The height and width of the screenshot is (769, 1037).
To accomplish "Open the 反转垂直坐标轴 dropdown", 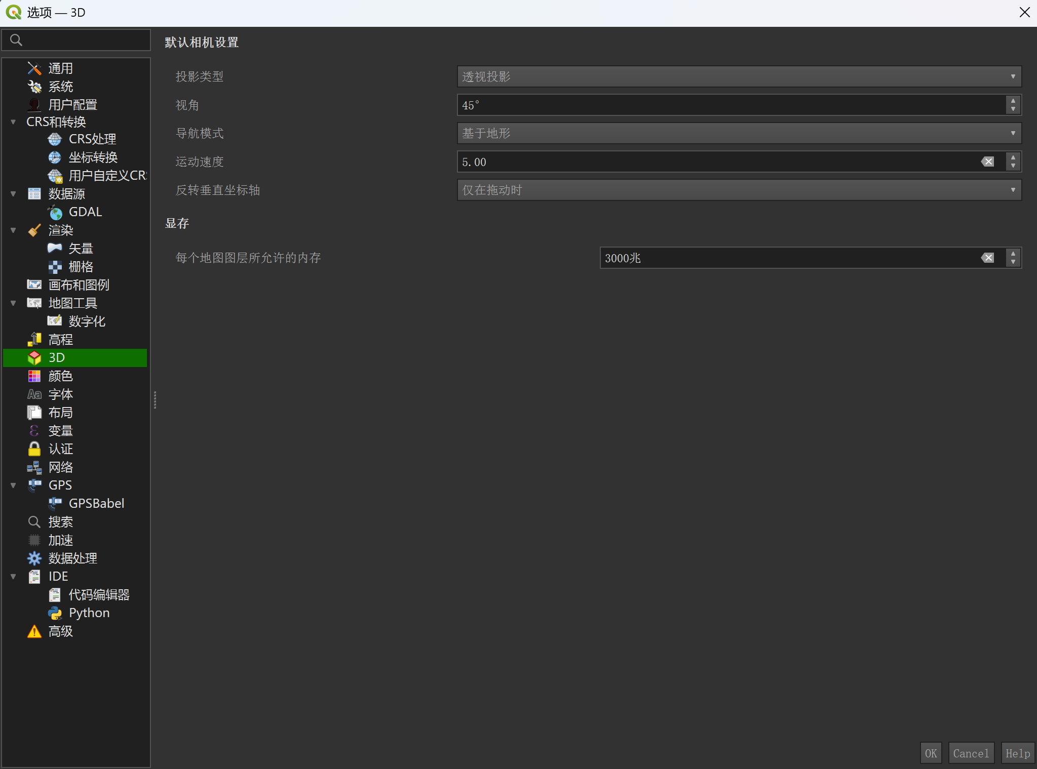I will 739,190.
